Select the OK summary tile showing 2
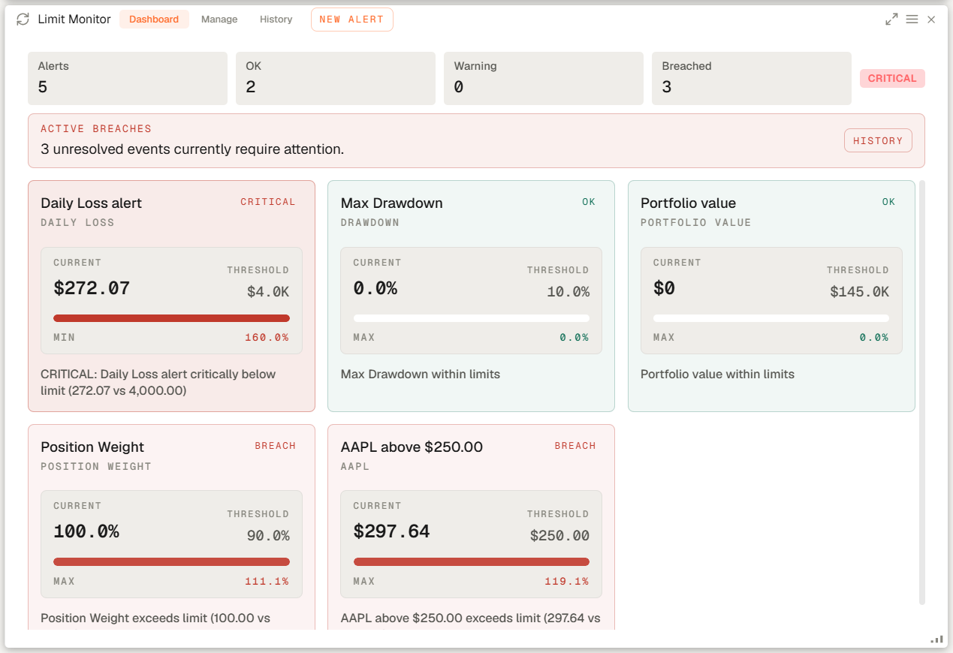Image resolution: width=953 pixels, height=653 pixels. click(336, 78)
